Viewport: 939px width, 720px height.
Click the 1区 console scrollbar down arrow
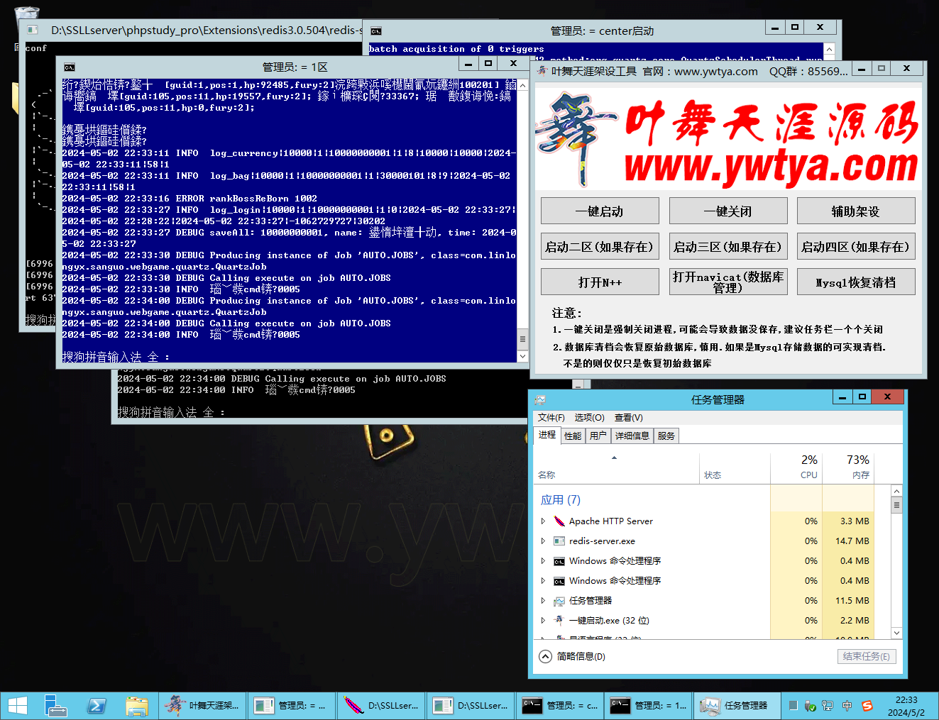tap(522, 357)
